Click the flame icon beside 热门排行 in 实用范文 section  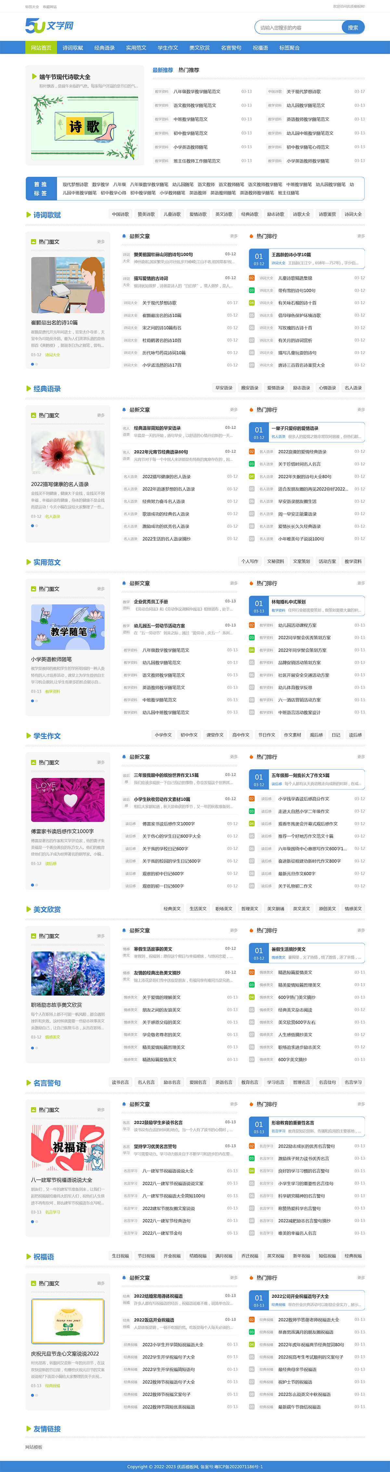(251, 584)
